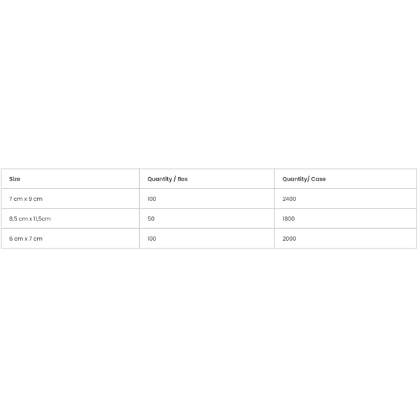Click box quantity 50 in second row

point(150,218)
